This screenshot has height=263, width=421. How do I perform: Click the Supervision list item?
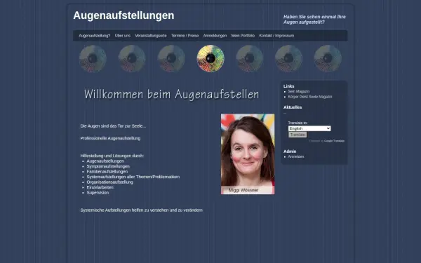pos(98,193)
